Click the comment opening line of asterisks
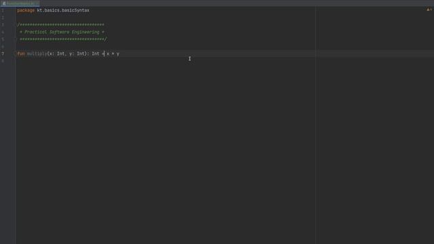The image size is (434, 244). tap(60, 25)
